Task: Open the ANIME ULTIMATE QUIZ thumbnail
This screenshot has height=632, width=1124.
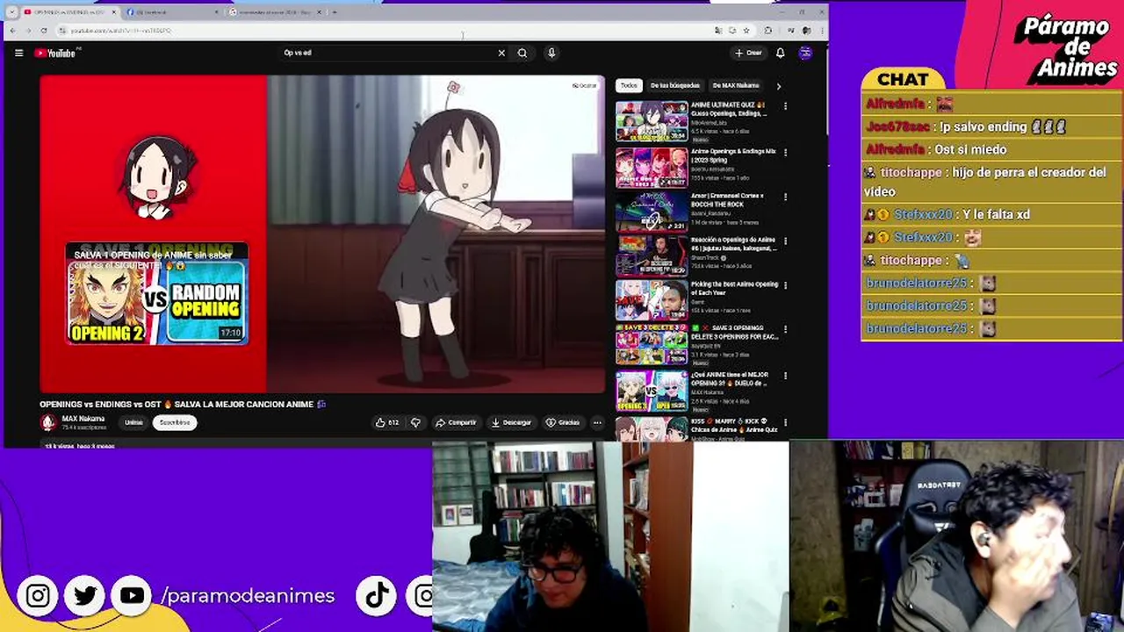Action: pos(652,121)
